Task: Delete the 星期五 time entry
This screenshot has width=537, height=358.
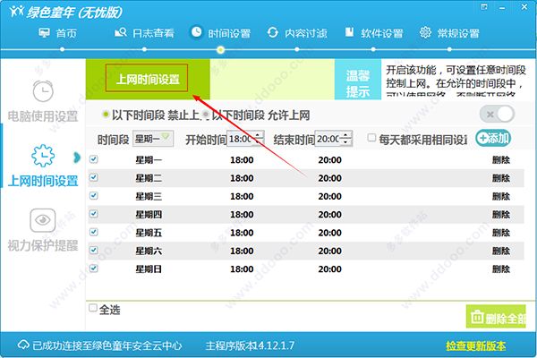Action: tap(501, 233)
